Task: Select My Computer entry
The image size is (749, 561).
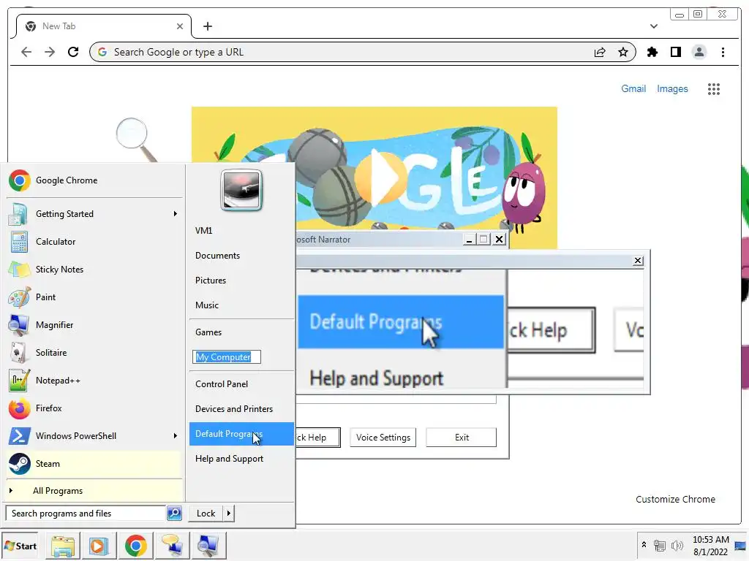Action: coord(227,356)
